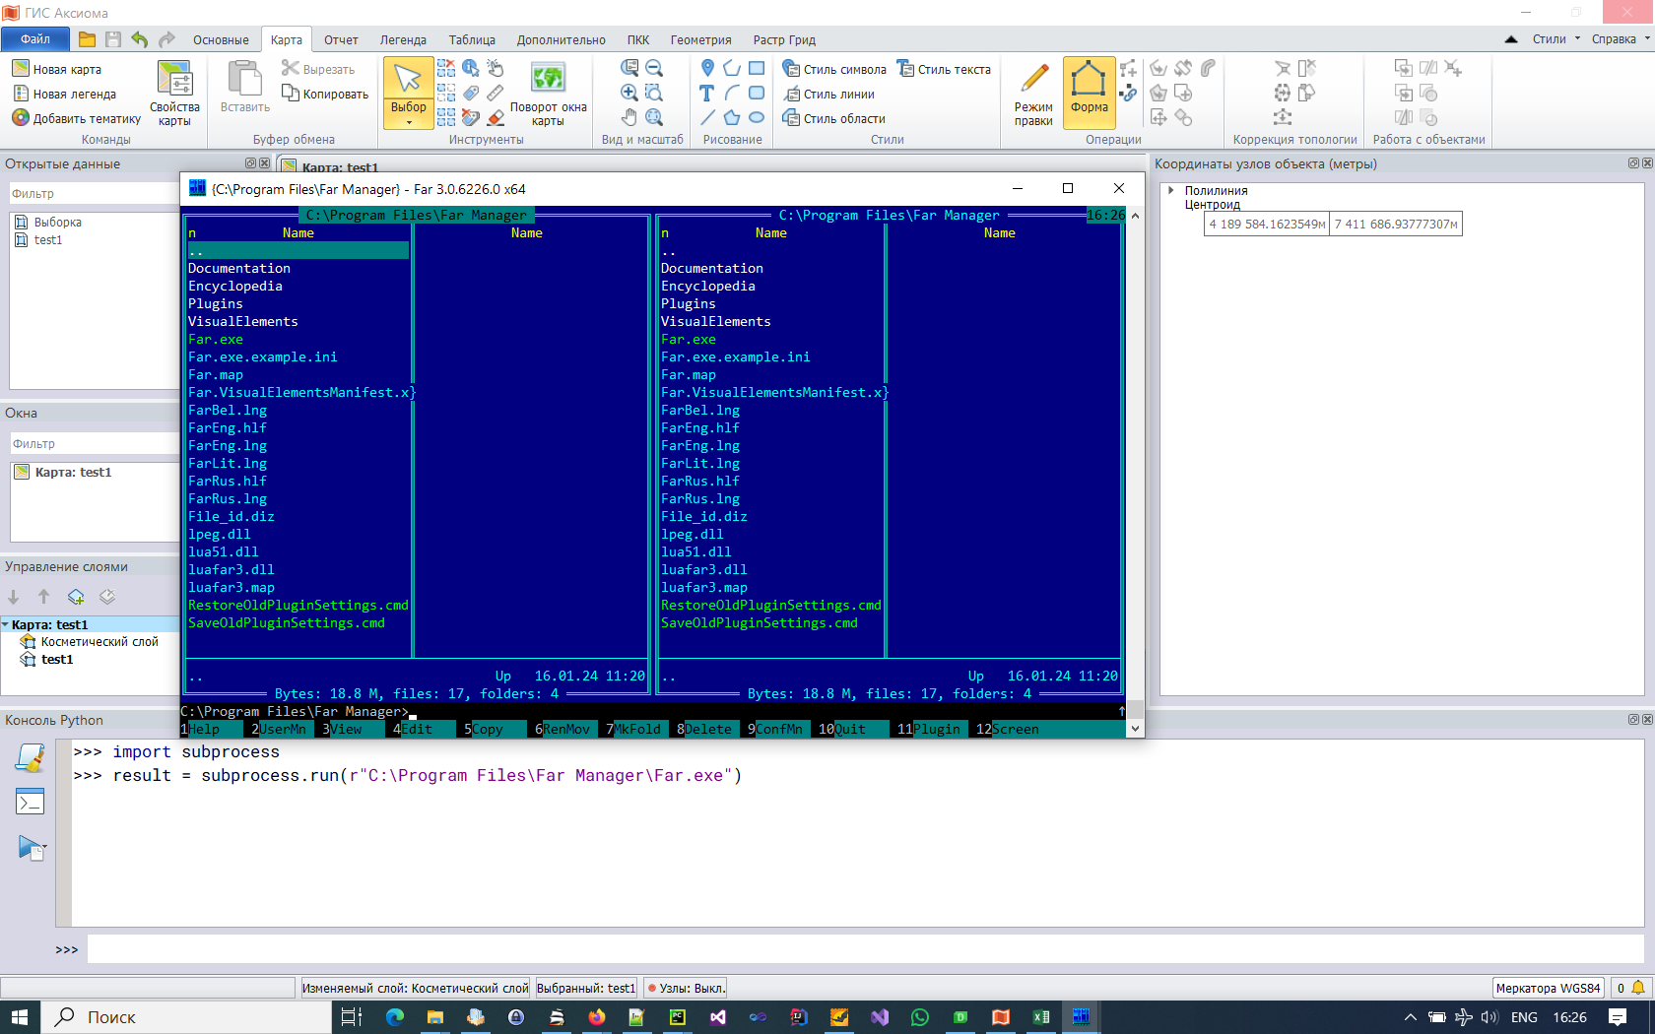Click the Открытые данные filter field
This screenshot has height=1034, width=1655.
point(94,194)
